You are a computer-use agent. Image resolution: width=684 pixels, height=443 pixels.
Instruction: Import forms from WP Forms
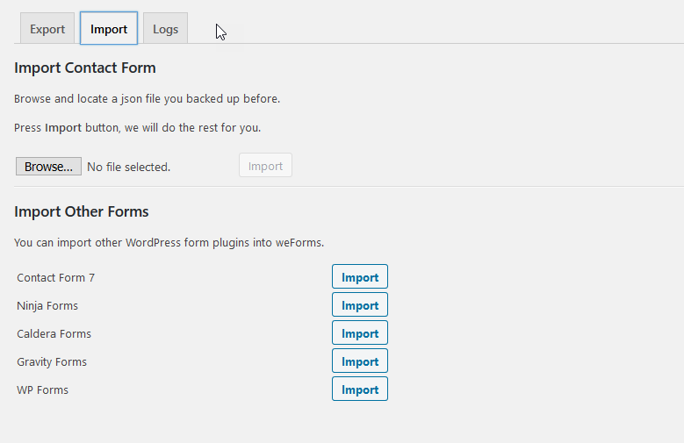[x=359, y=389]
